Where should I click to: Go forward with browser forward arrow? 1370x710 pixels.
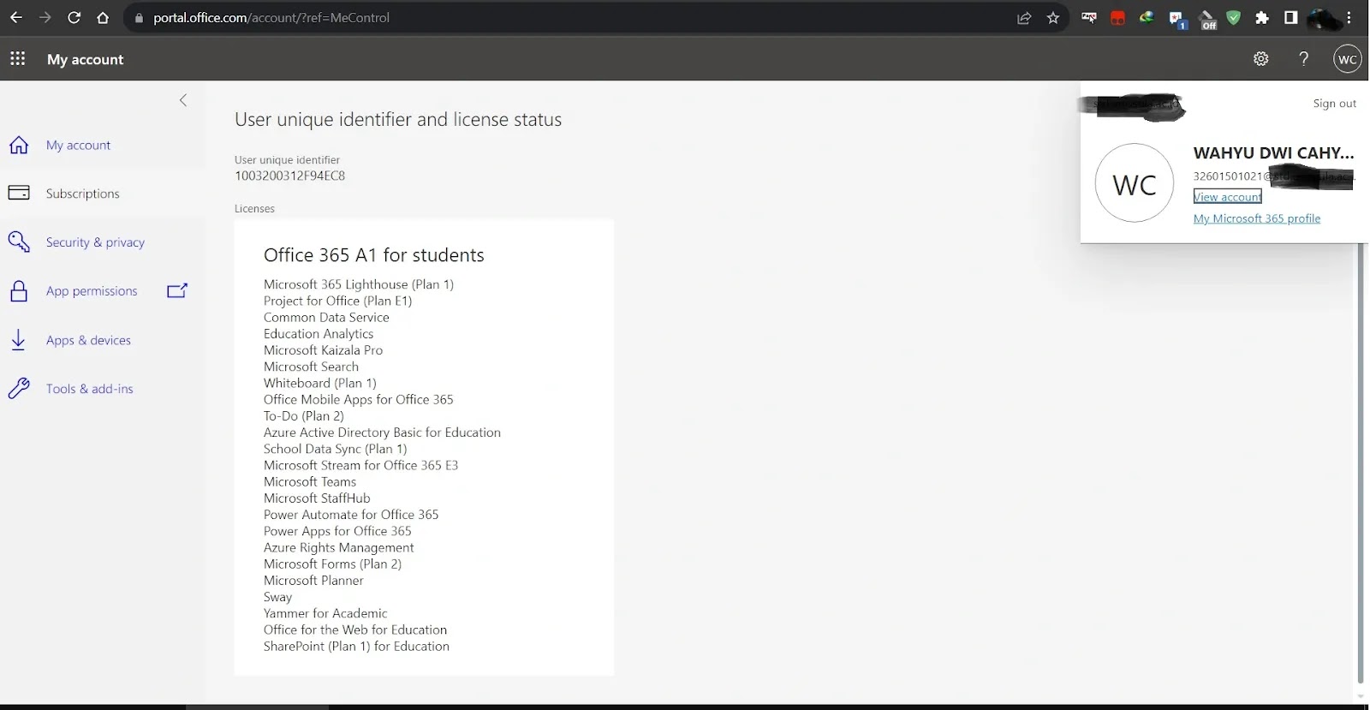[x=45, y=17]
